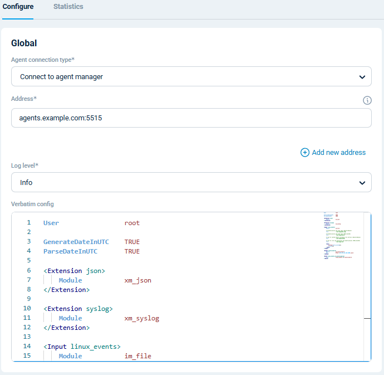This screenshot has height=375, width=384.
Task: Click 'GenerateDateInUTC' on line 3
Action: point(76,242)
